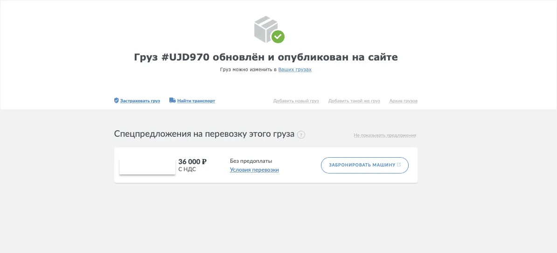Click the Груз #UJD970 heading

tap(266, 57)
